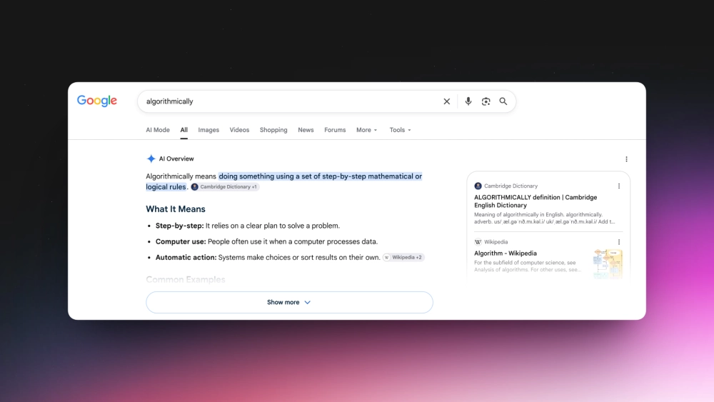Select the All results tab
Image resolution: width=714 pixels, height=402 pixels.
pos(184,130)
